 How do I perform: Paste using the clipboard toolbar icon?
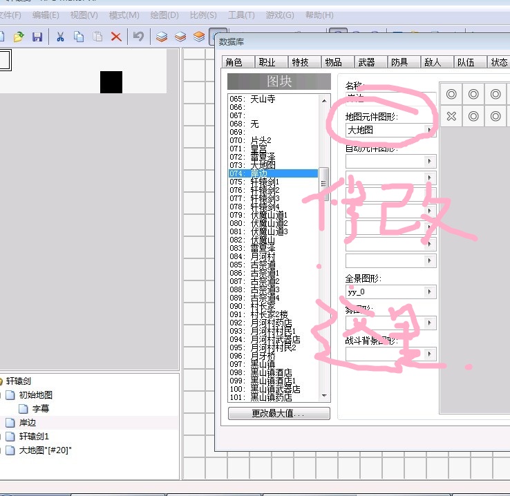(97, 37)
